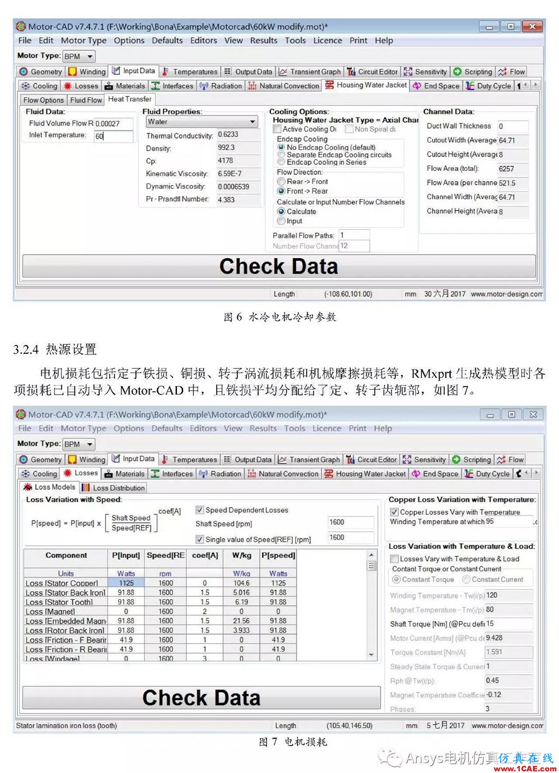Open Geometry icon in bottom Motor-CAD window
This screenshot has height=773, width=559.
(23, 460)
